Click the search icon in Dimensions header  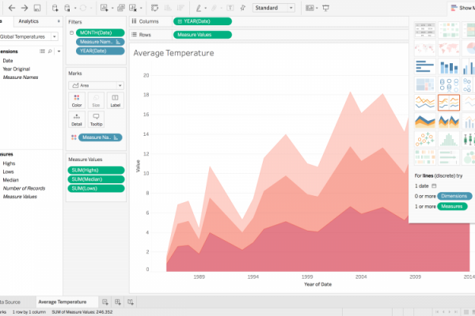pyautogui.click(x=49, y=51)
